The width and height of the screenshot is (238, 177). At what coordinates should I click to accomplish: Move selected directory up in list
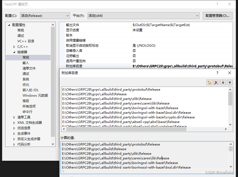[230, 82]
